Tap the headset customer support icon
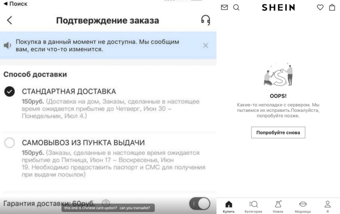This screenshot has width=340, height=214. click(x=205, y=20)
